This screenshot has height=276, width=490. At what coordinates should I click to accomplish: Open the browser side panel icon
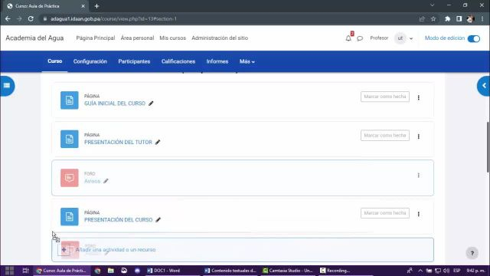tap(459, 18)
